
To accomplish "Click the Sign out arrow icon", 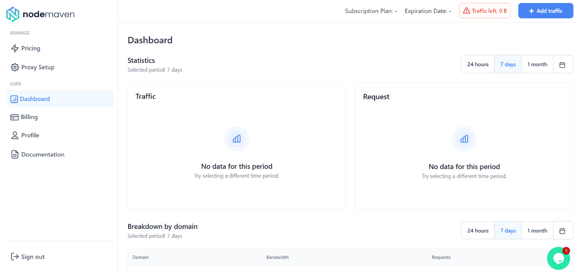I will 15,257.
